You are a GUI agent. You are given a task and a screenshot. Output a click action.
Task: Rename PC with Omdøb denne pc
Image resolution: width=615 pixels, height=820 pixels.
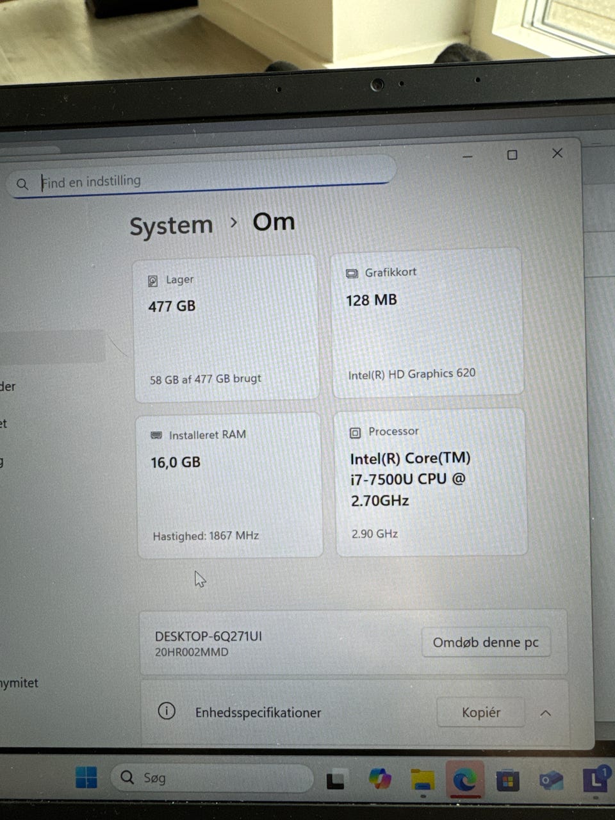pos(486,642)
